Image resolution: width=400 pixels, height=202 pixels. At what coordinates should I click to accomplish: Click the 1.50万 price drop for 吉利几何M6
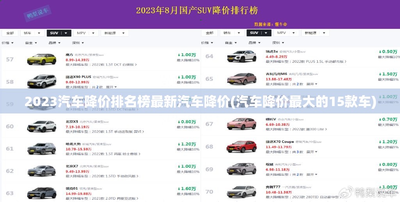point(388,74)
